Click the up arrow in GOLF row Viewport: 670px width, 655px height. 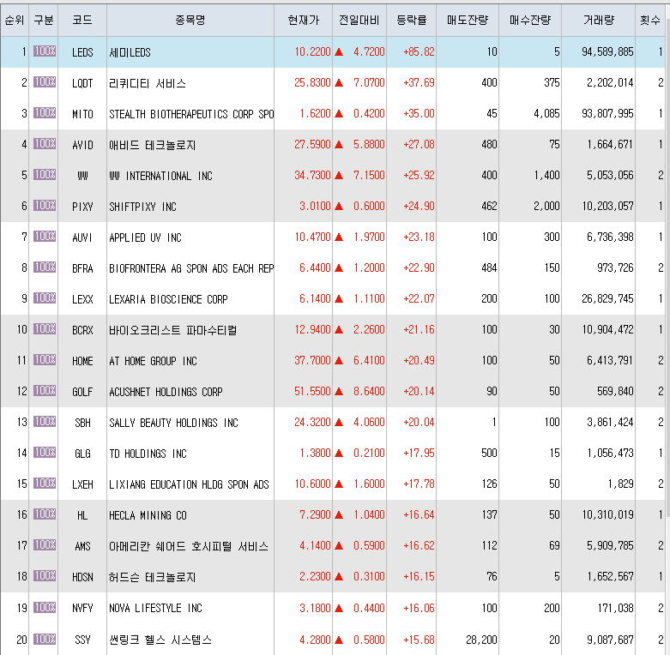coord(339,391)
